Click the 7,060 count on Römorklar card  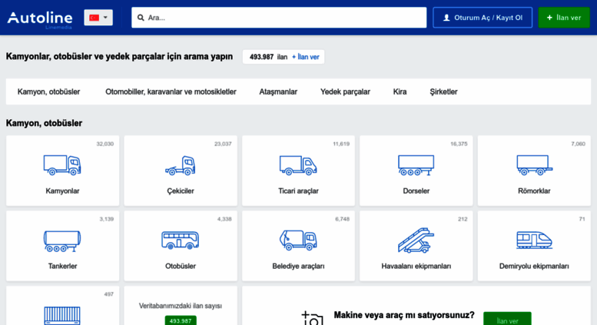click(x=579, y=144)
